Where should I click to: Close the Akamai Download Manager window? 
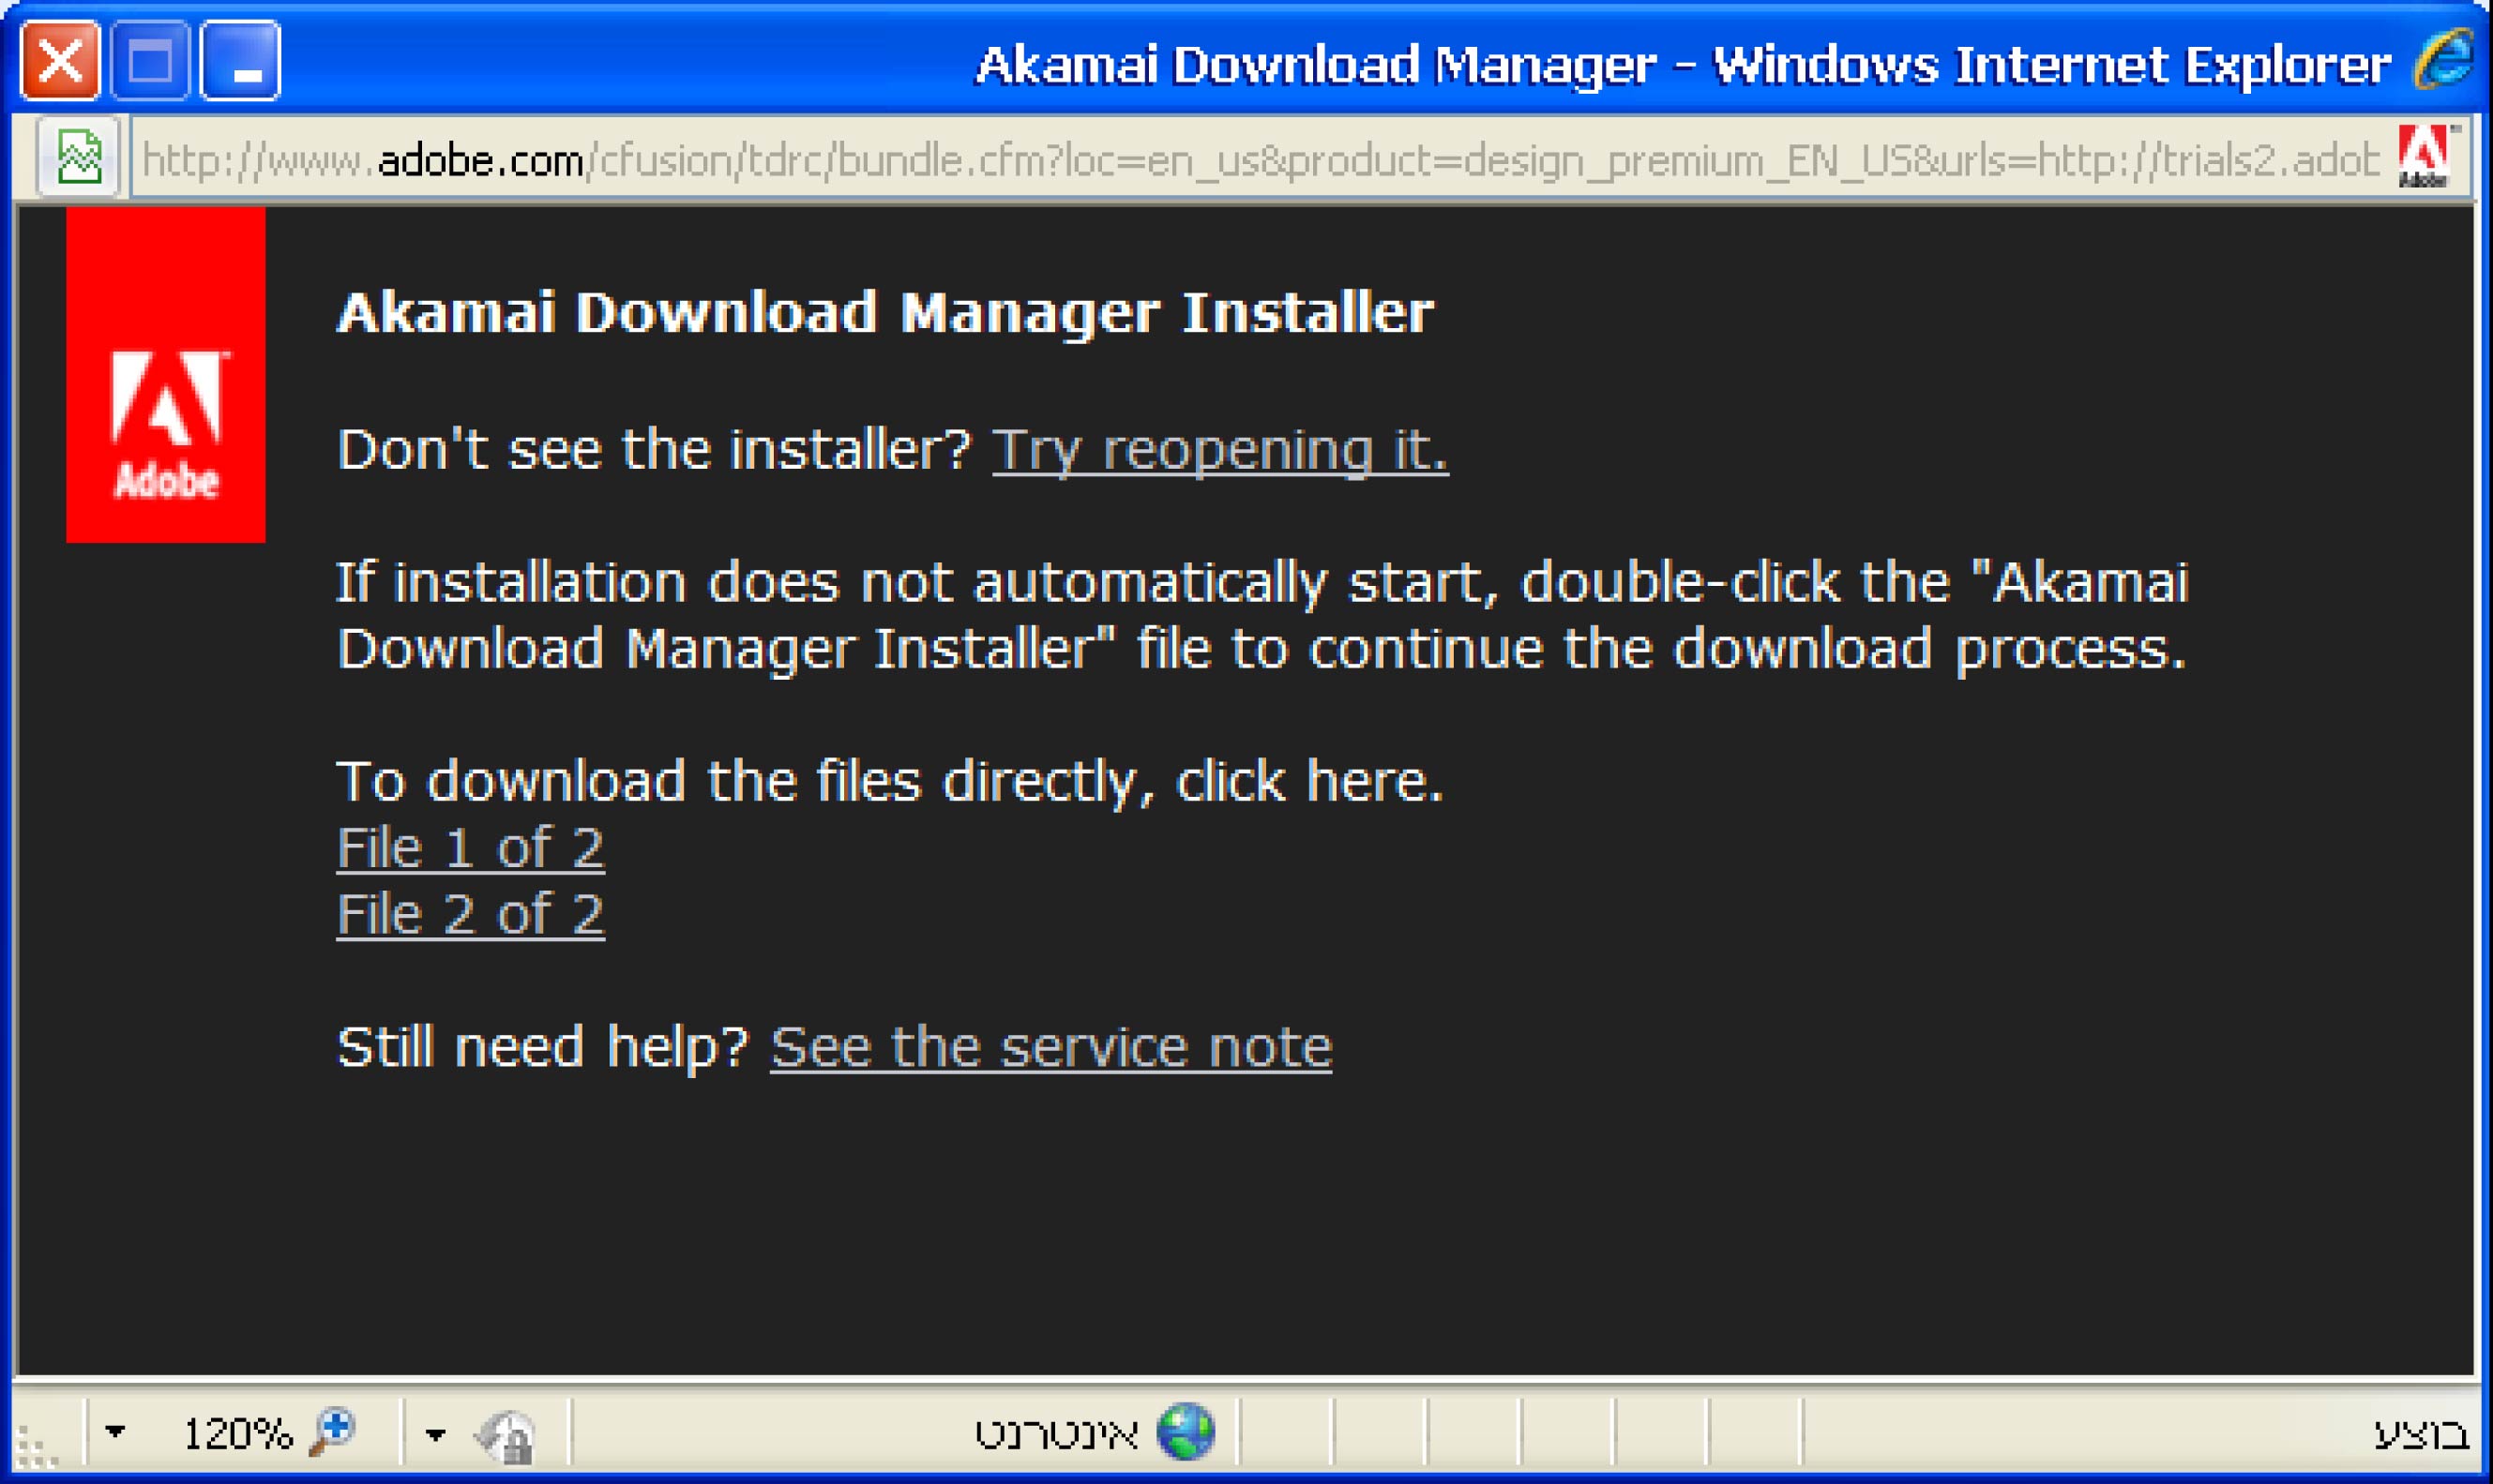pyautogui.click(x=60, y=61)
